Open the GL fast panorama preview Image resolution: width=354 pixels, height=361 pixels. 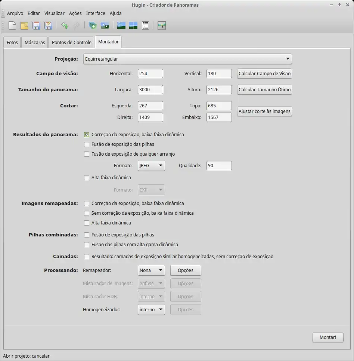[x=121, y=25]
